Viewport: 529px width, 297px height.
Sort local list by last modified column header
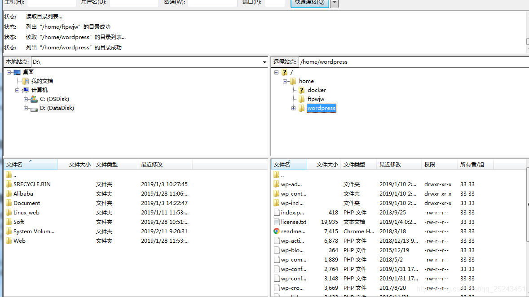click(165, 165)
